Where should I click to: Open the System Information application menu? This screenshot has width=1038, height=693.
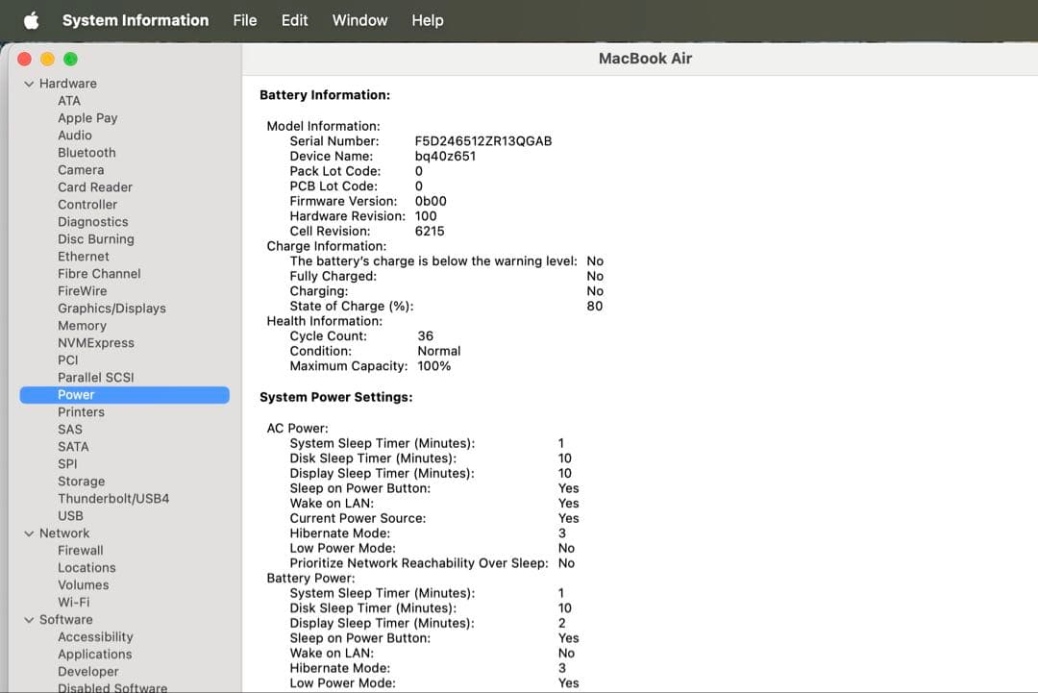[135, 20]
